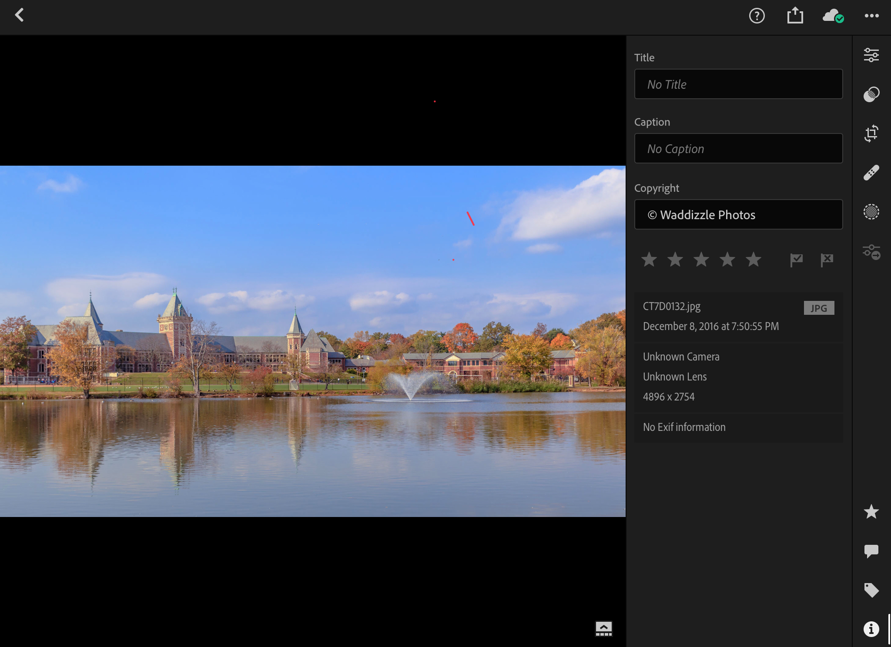Tap the CT7D0132.jpg filename
Viewport: 891px width, 647px height.
coord(672,307)
